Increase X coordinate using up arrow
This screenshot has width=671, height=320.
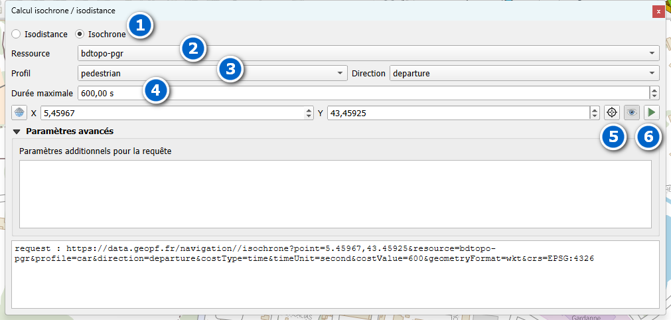click(309, 110)
